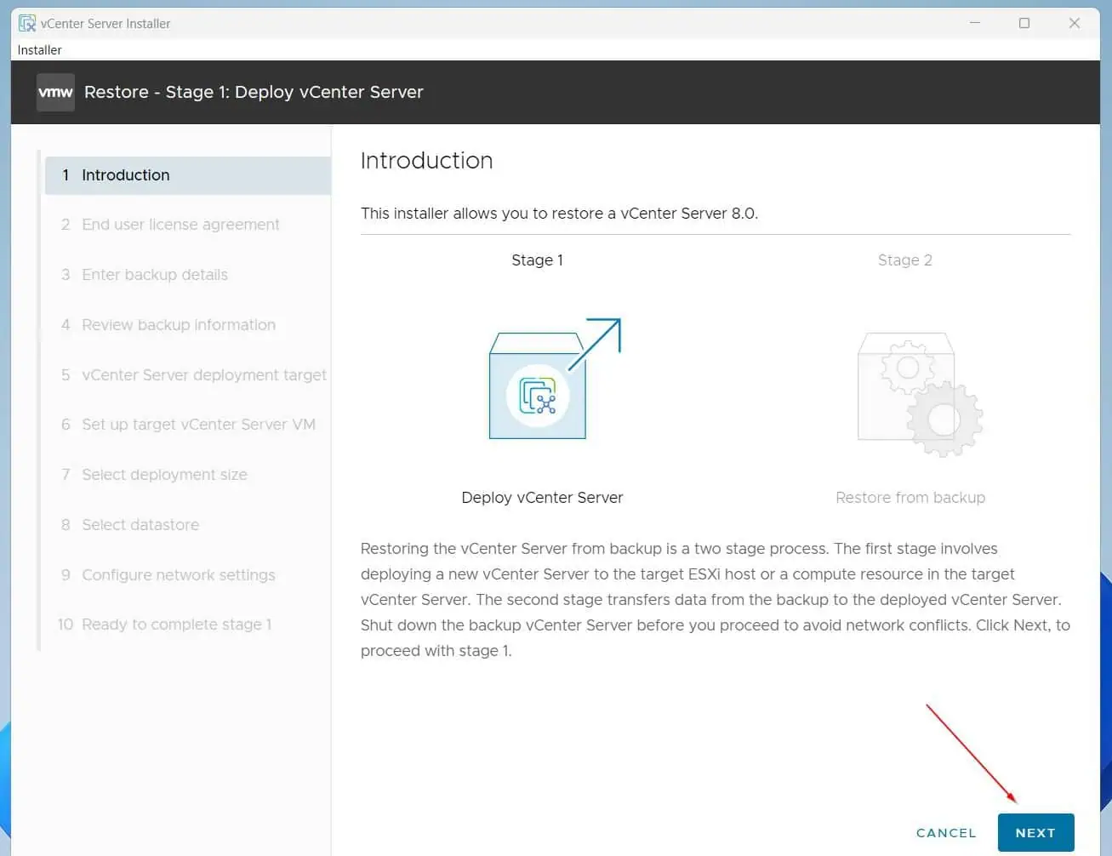
Task: Click the Deploy vCenter Server box icon
Action: pyautogui.click(x=555, y=379)
